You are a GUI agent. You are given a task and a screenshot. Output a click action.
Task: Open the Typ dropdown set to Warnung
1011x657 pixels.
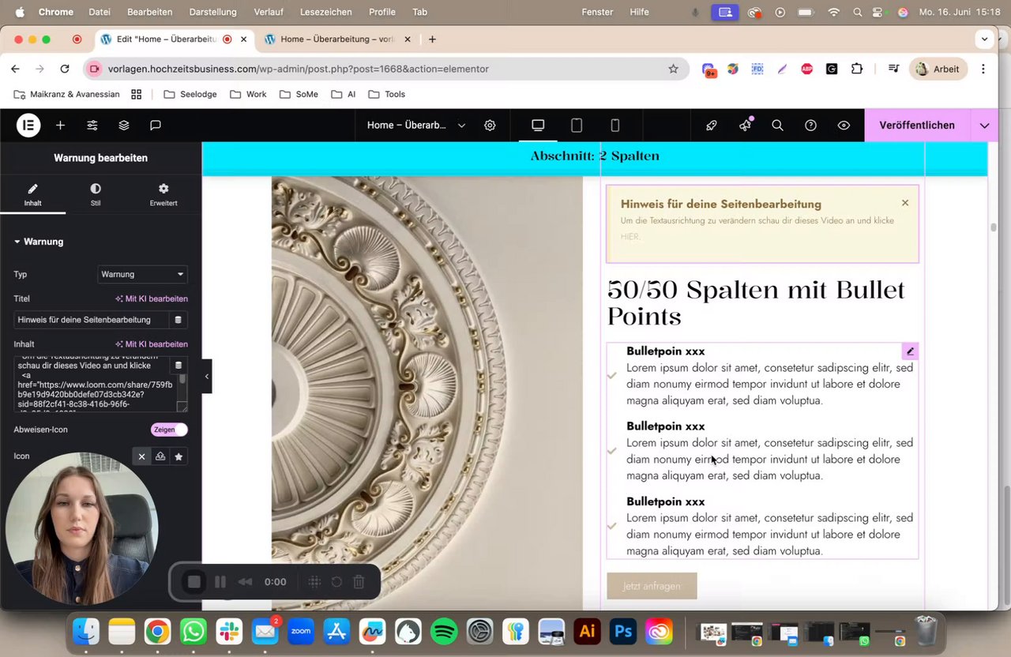[x=143, y=274]
